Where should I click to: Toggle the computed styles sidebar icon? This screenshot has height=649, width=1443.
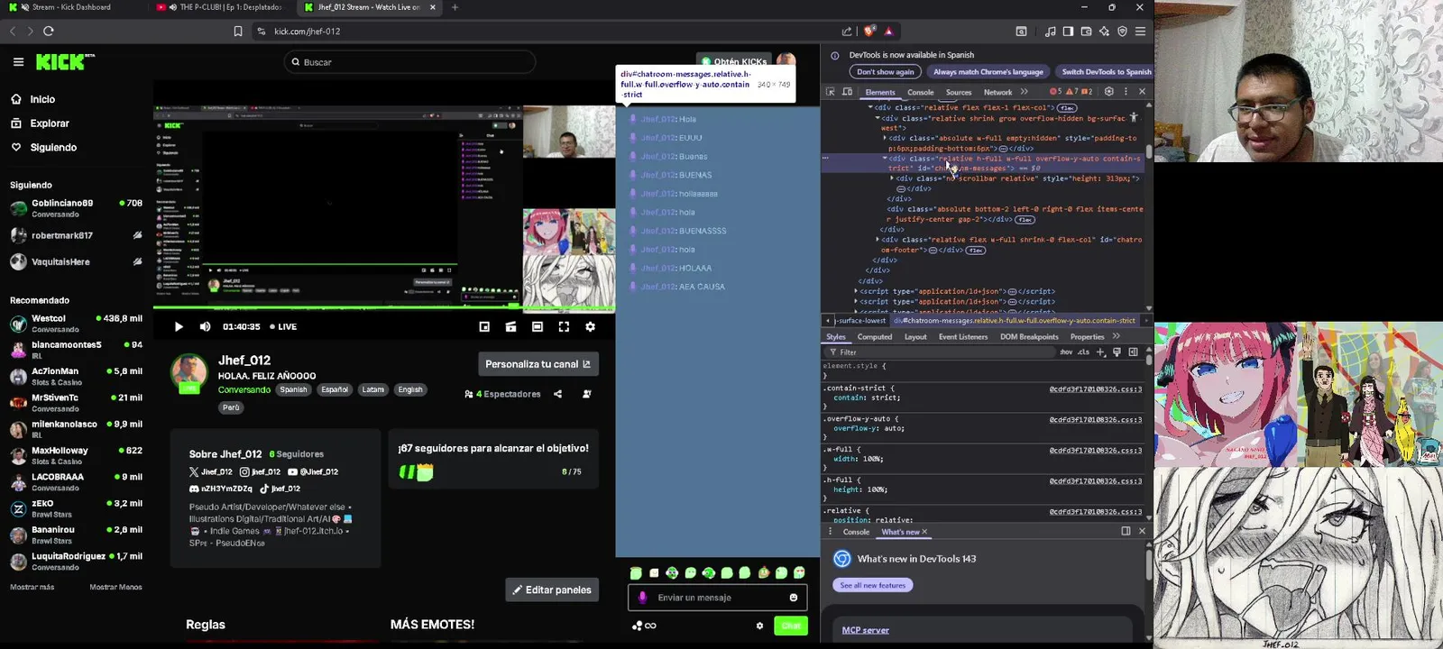pos(1133,352)
